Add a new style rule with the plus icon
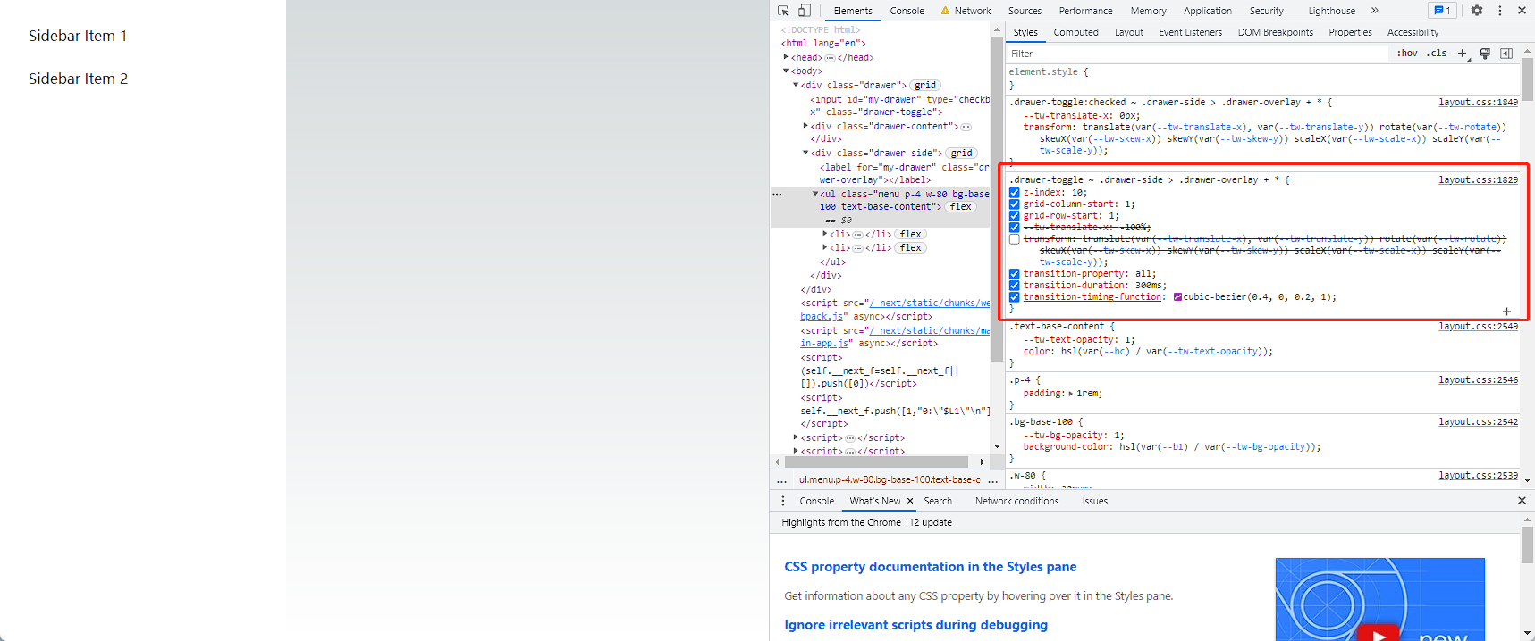The width and height of the screenshot is (1535, 641). click(x=1463, y=54)
